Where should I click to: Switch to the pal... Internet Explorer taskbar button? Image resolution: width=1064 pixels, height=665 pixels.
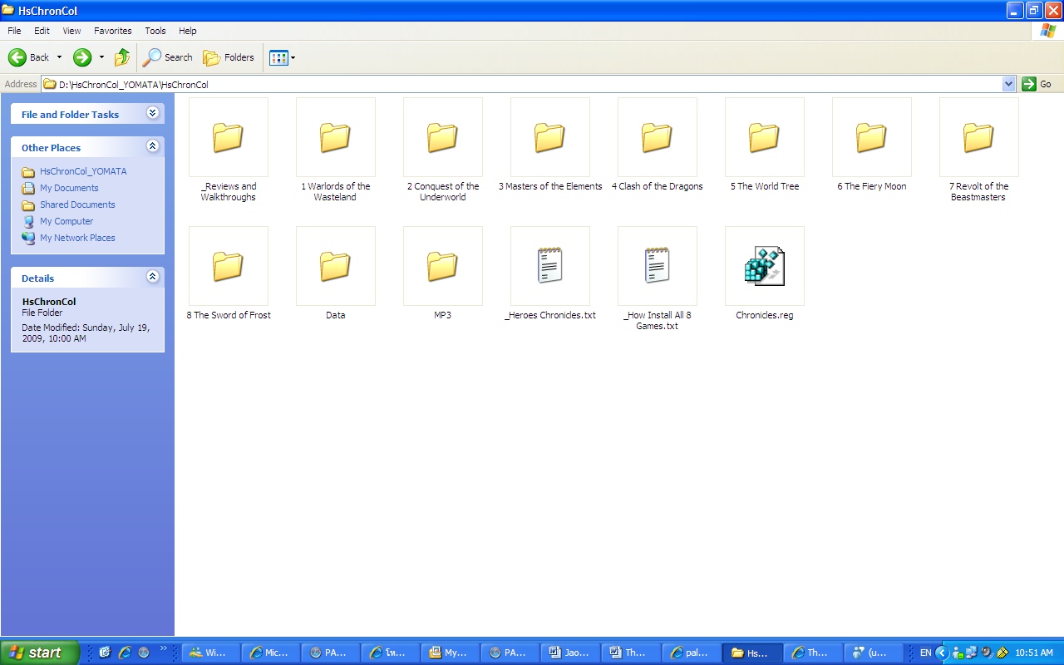[691, 653]
